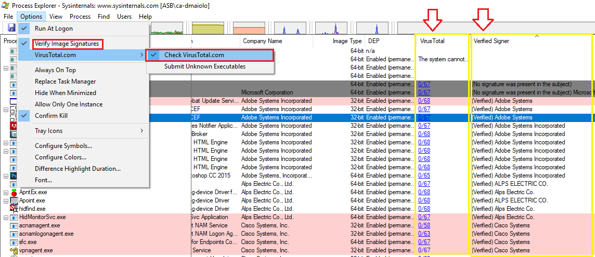Sort by DEP column header
Screen dimensions: 595x257
(x=391, y=41)
